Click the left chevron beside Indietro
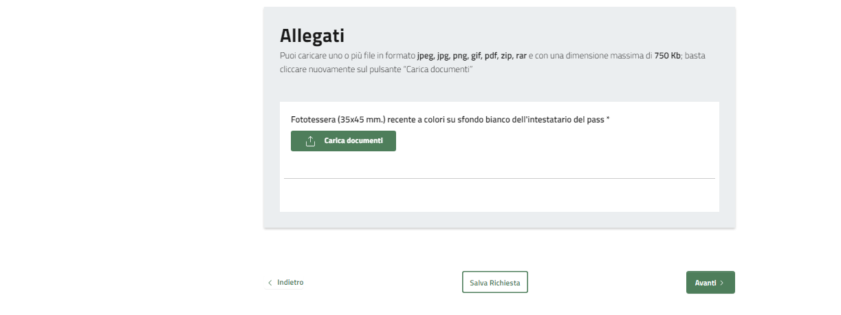The height and width of the screenshot is (315, 841). (270, 283)
